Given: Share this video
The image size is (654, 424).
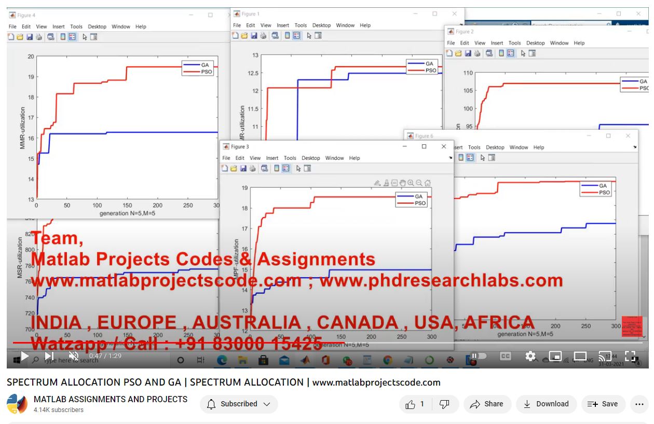Looking at the screenshot, I should click(x=487, y=404).
